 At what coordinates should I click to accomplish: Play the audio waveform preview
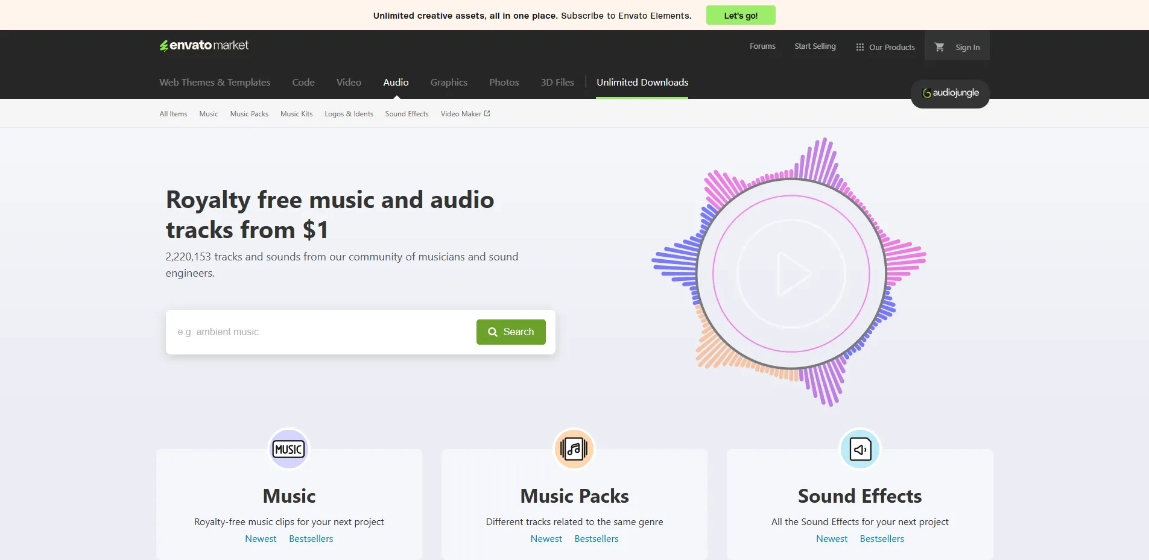point(791,274)
